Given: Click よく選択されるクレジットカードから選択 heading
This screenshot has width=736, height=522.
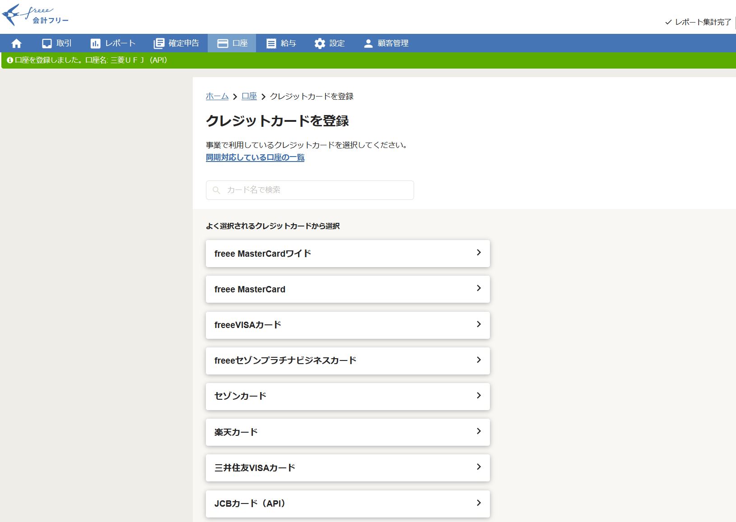Looking at the screenshot, I should [273, 226].
